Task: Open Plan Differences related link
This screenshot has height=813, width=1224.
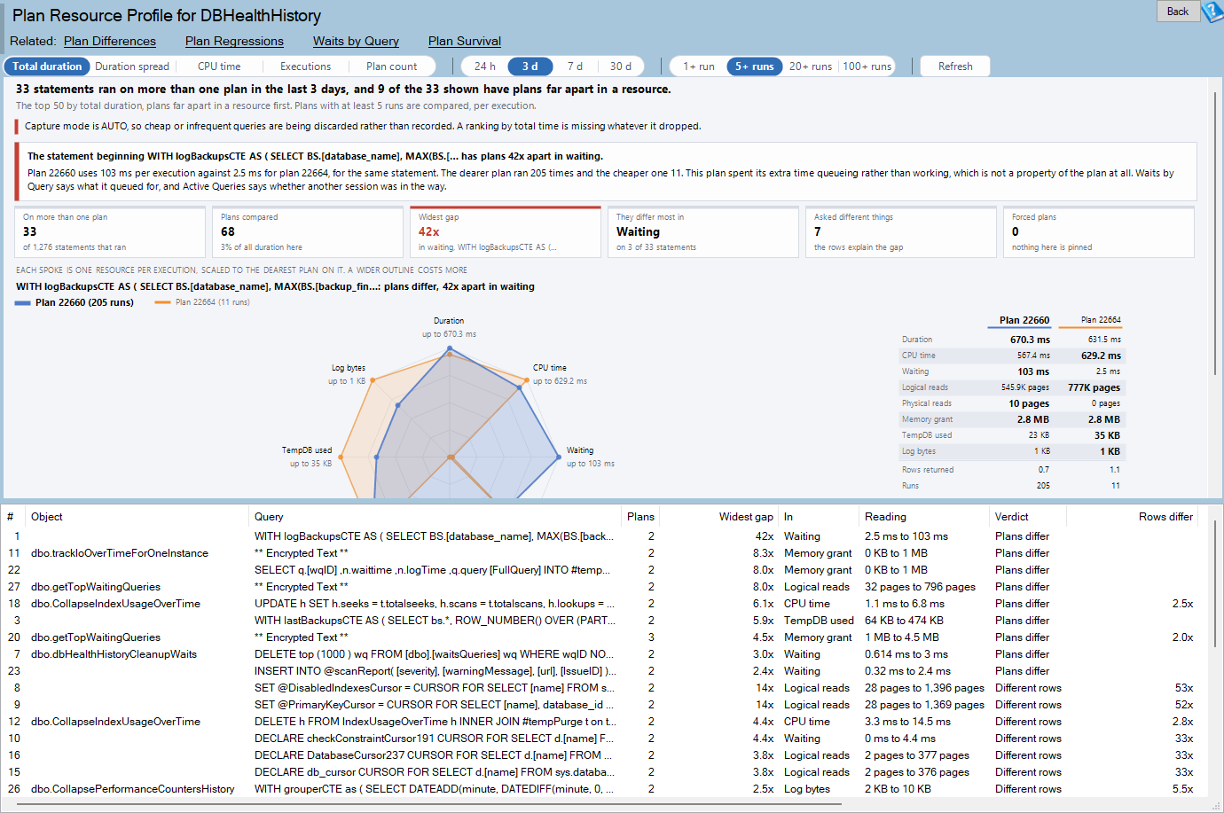Action: tap(110, 41)
